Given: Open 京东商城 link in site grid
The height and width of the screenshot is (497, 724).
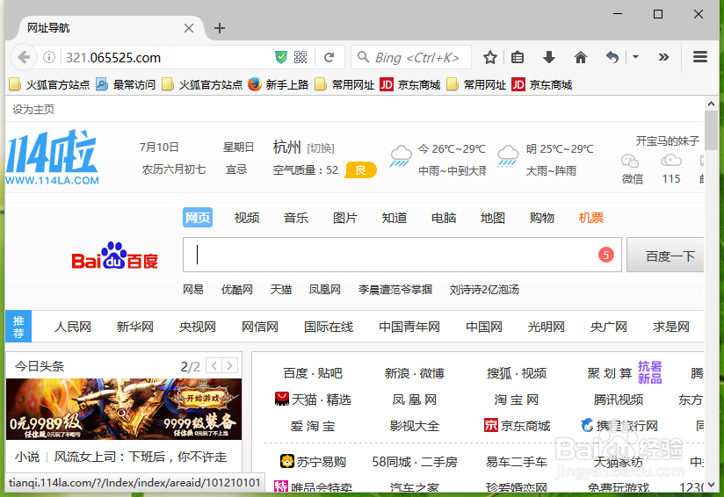Looking at the screenshot, I should [x=517, y=426].
